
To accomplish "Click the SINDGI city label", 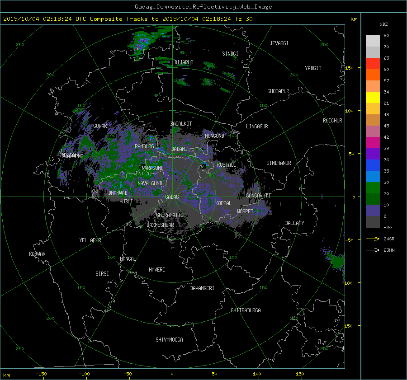I will click(x=230, y=54).
